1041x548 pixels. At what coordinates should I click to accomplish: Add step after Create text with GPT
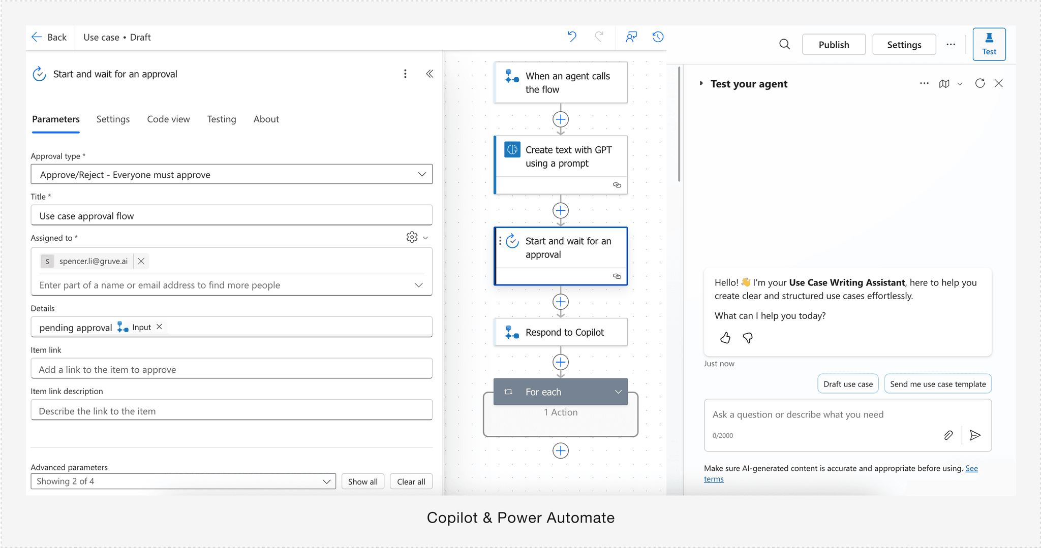click(561, 210)
